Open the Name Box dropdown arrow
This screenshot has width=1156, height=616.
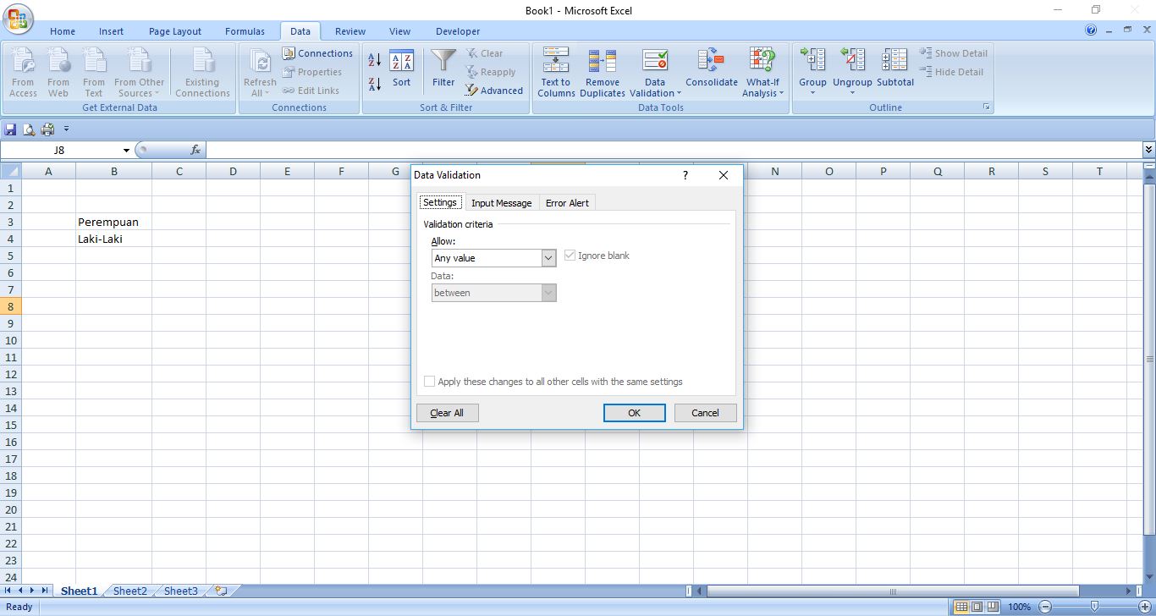(x=124, y=150)
